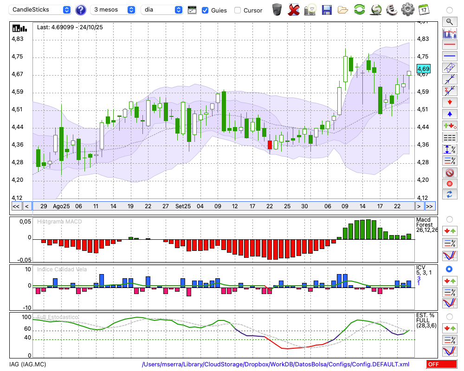Viewport: 464px width, 371px height.
Task: Click the green refresh arrows icon
Action: pyautogui.click(x=359, y=9)
